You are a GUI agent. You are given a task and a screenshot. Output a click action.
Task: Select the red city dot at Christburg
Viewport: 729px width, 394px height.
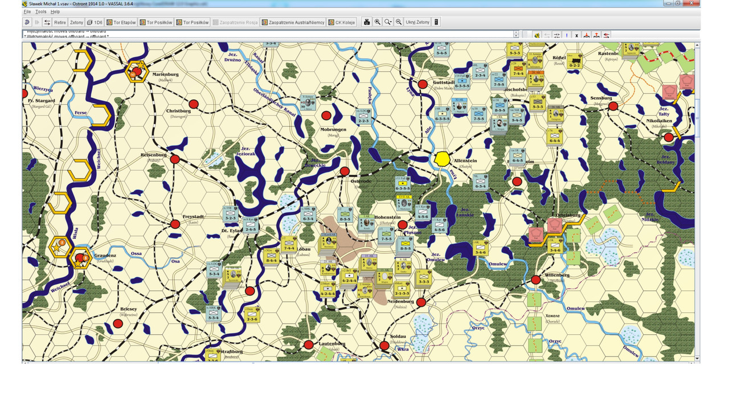click(x=194, y=104)
